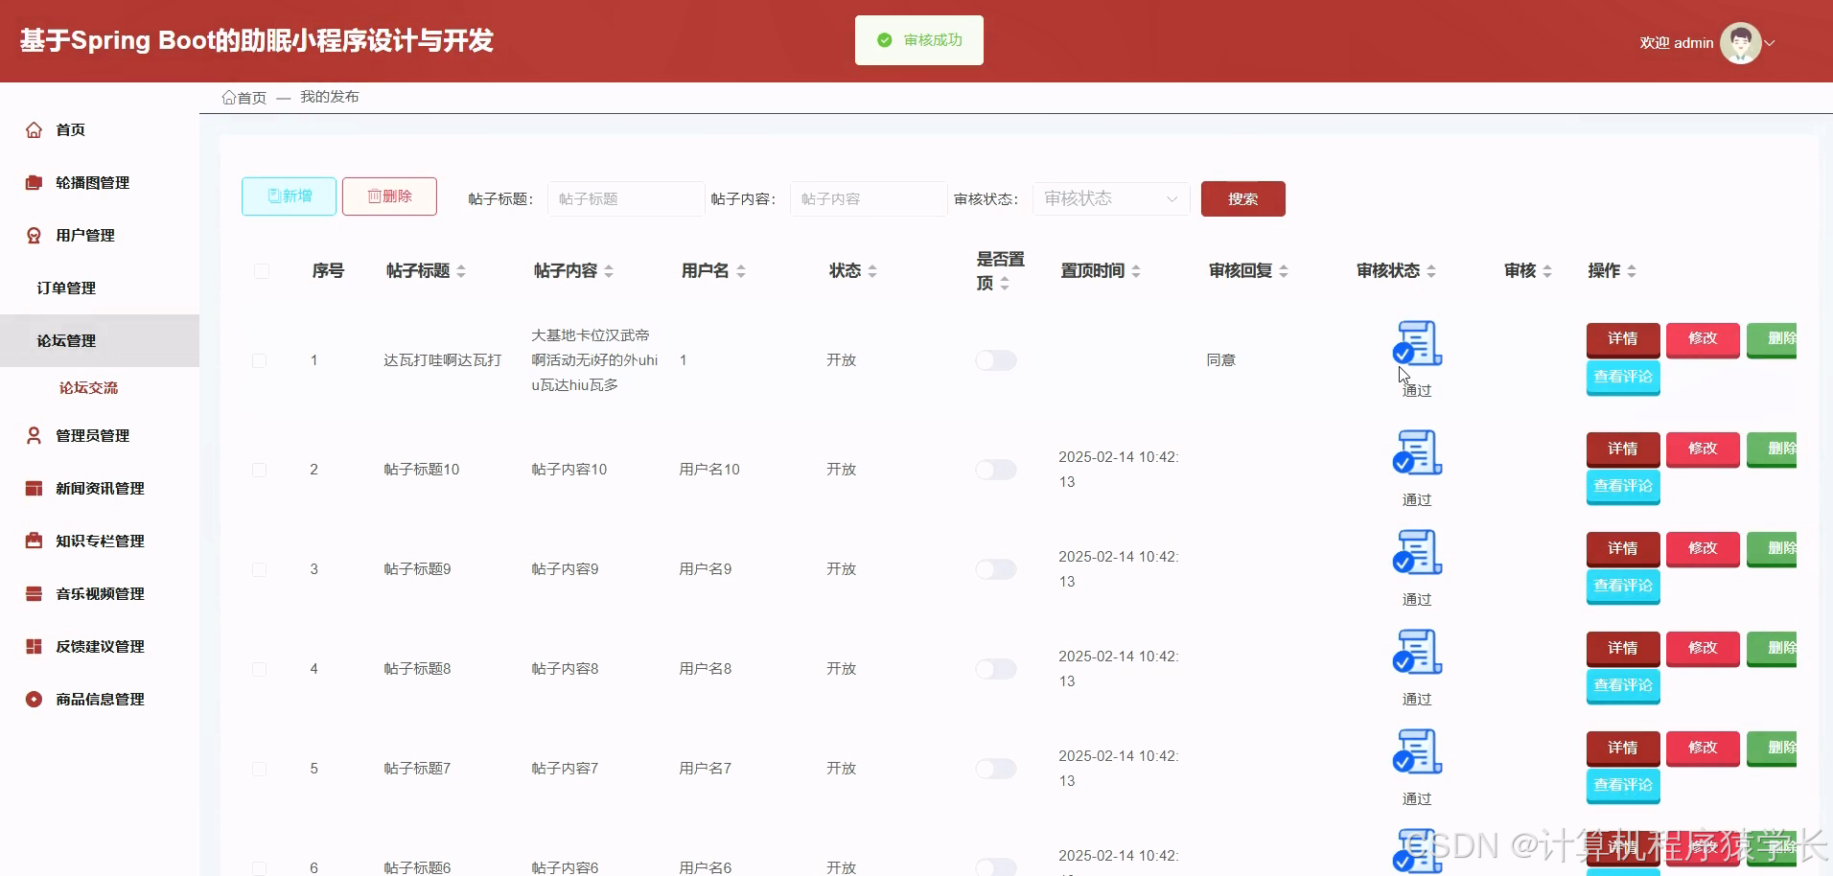The height and width of the screenshot is (876, 1833).
Task: Click inside the 帖子标题 input field
Action: 624,198
